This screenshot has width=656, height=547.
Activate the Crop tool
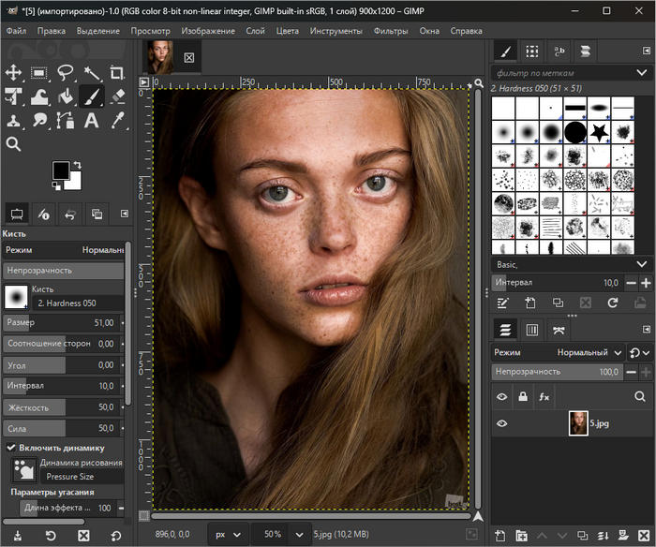pos(117,72)
